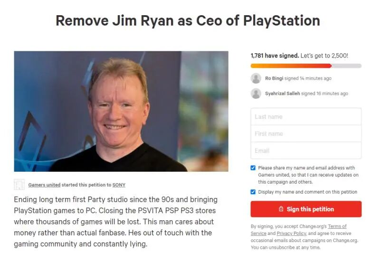The height and width of the screenshot is (262, 382).
Task: Click the petition photo of Jim Ryan
Action: 121,111
